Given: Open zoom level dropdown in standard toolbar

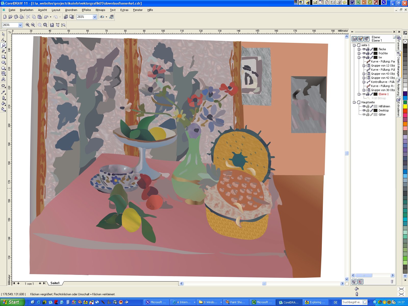Looking at the screenshot, I should click(95, 17).
